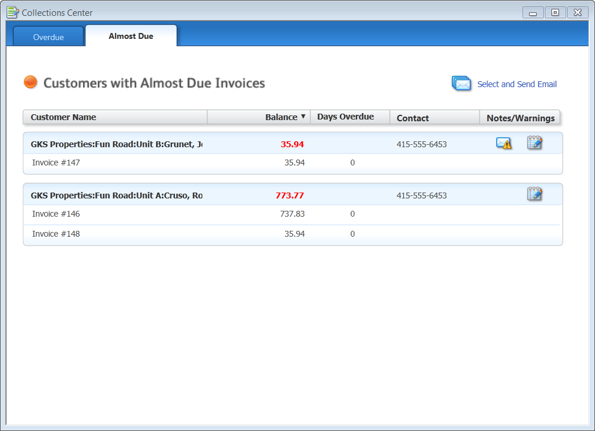This screenshot has height=431, width=595.
Task: Open notes icon for Unit A customer
Action: [534, 194]
